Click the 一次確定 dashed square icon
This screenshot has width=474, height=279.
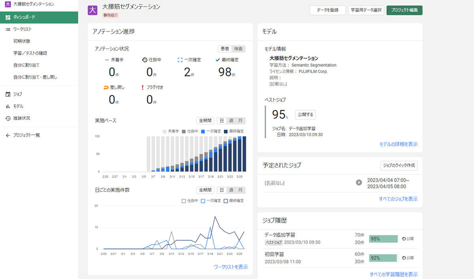pyautogui.click(x=180, y=60)
